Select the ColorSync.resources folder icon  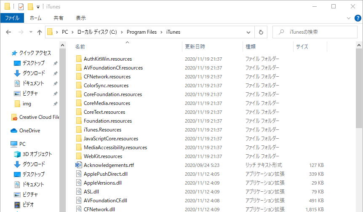point(79,86)
